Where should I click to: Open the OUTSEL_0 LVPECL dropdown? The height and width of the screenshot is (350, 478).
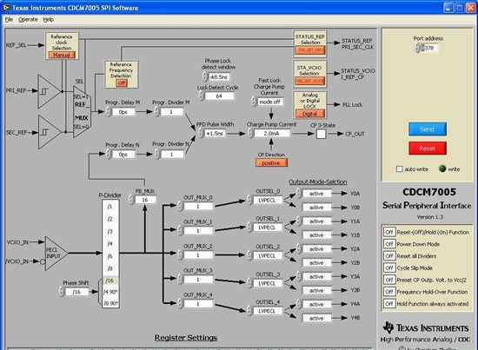[267, 201]
